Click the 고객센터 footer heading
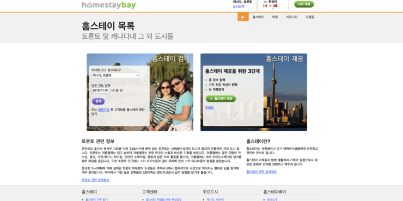 [150, 192]
